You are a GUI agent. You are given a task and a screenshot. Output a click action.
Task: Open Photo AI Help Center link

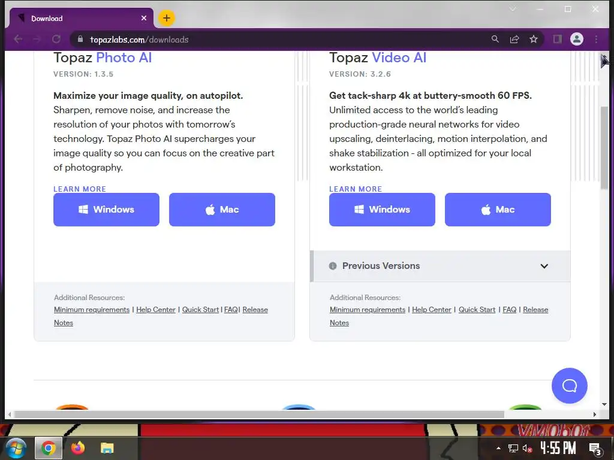[155, 310]
